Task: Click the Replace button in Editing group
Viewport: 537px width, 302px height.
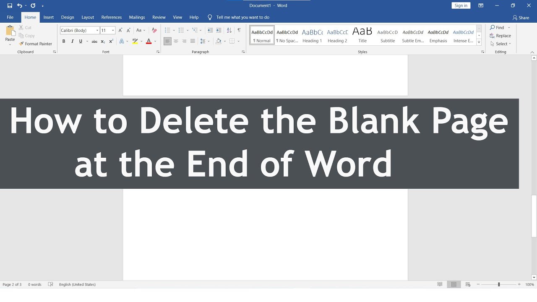Action: point(501,36)
